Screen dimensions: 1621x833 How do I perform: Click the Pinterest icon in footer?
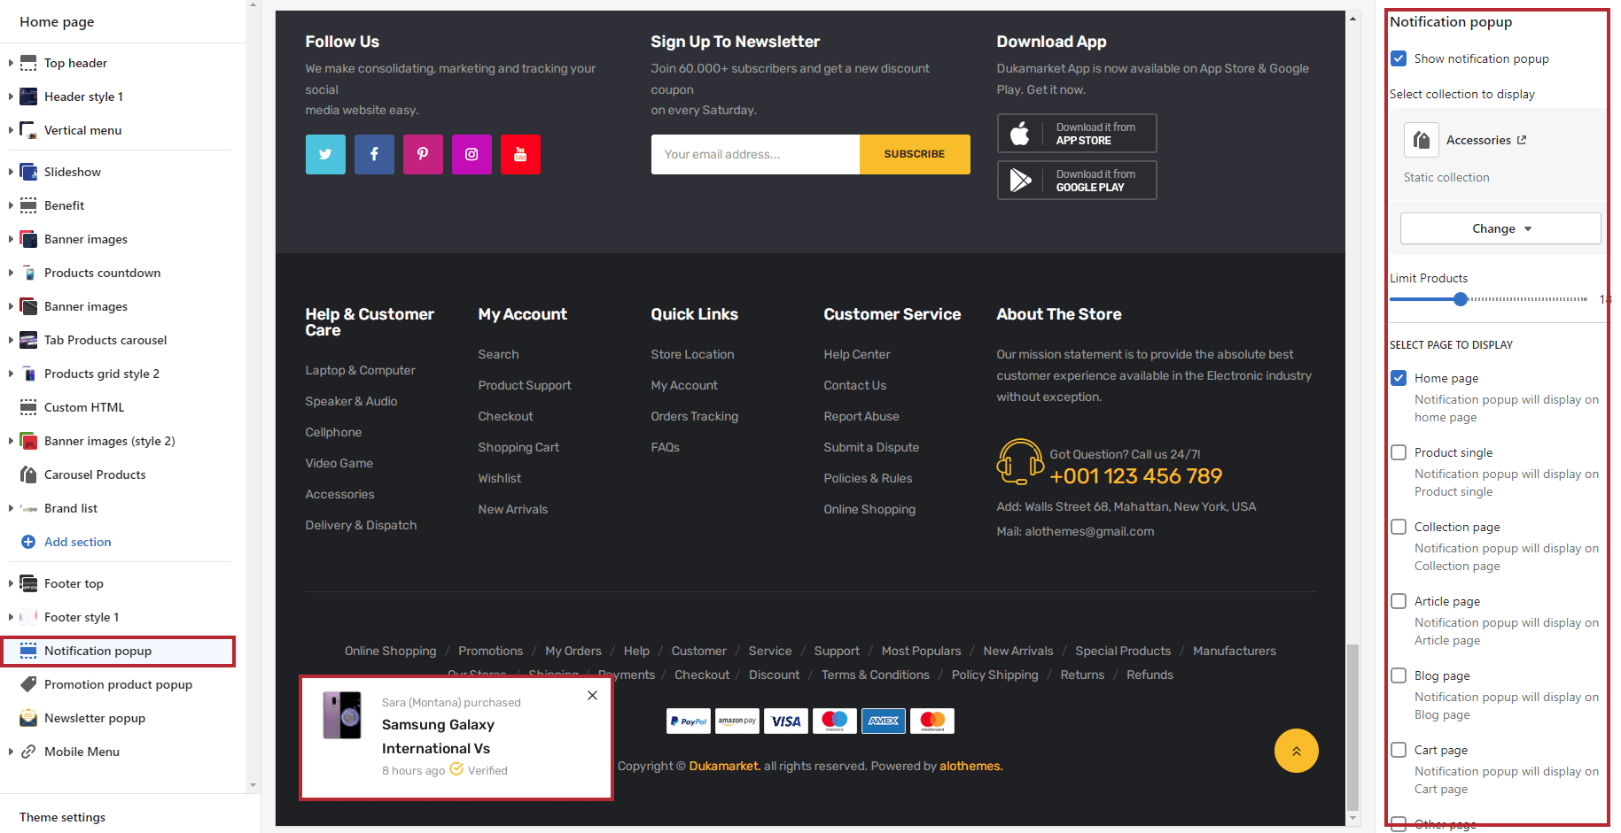[423, 154]
